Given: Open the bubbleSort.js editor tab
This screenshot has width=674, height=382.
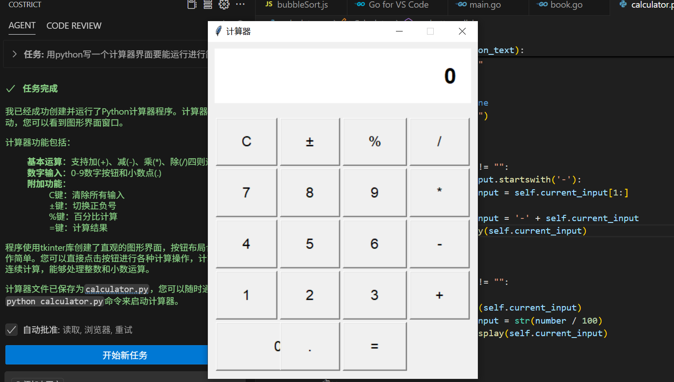Looking at the screenshot, I should (x=297, y=5).
